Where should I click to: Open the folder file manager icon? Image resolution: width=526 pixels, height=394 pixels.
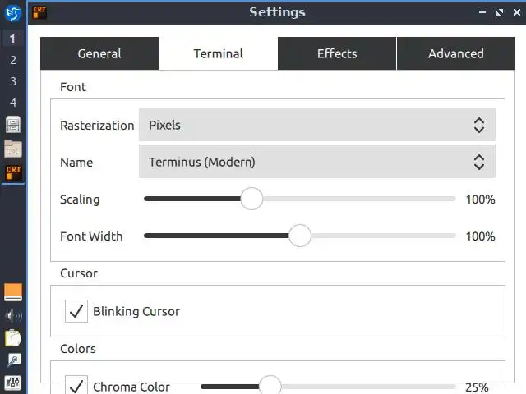pyautogui.click(x=12, y=149)
